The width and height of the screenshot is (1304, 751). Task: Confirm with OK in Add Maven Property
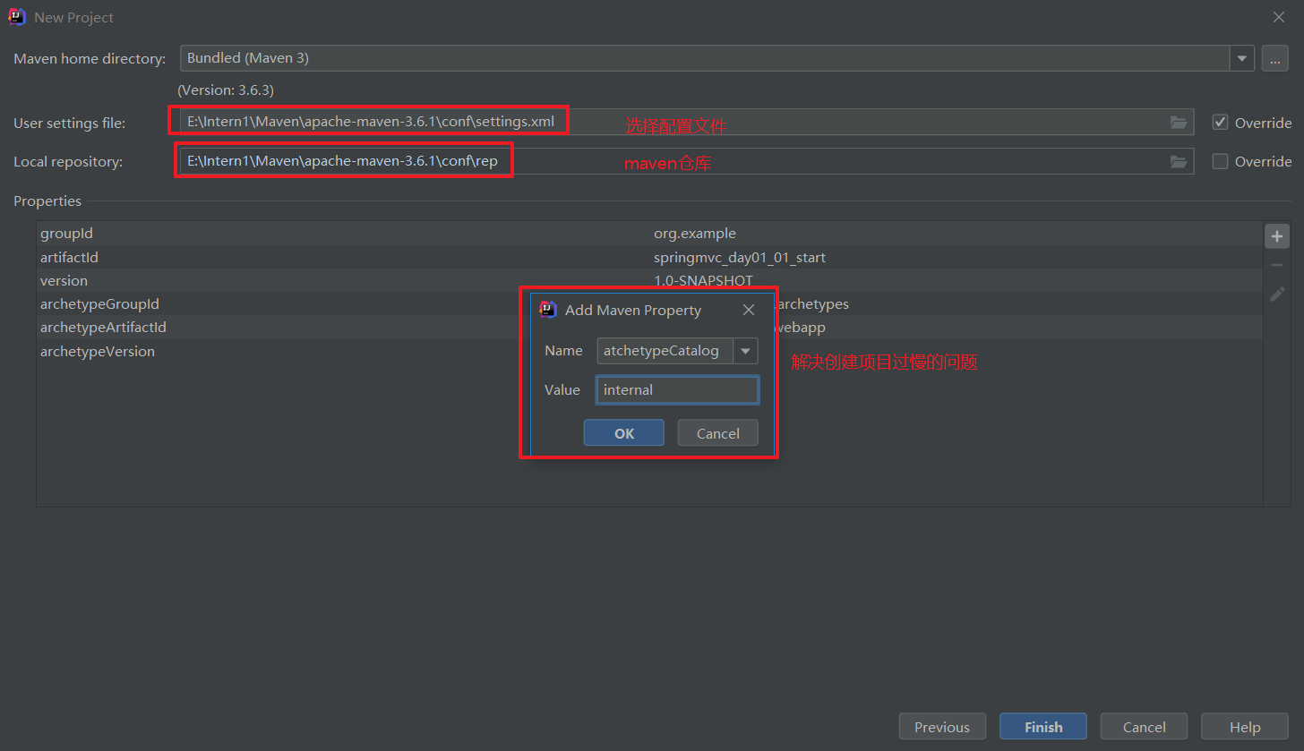click(x=623, y=432)
